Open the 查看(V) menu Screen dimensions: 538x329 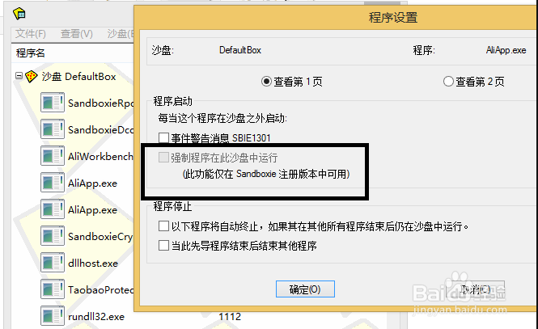pos(77,34)
